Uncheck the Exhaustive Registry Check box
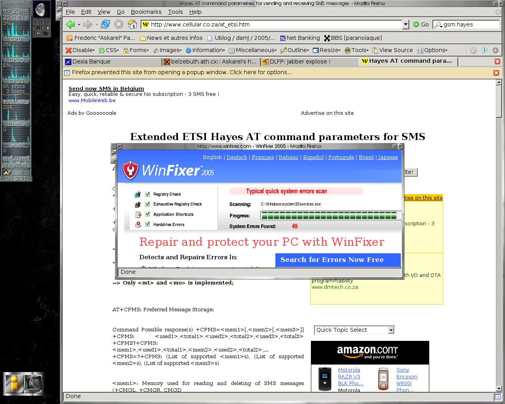 tap(148, 204)
